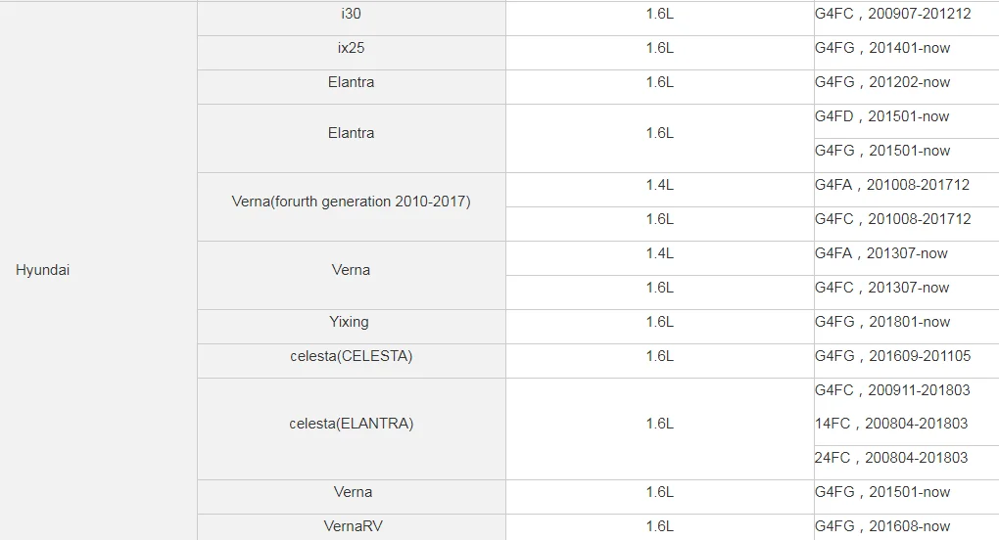Click engine entry G4FD, 201501-now
The image size is (999, 540).
coord(882,116)
